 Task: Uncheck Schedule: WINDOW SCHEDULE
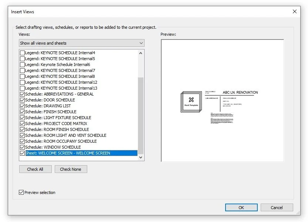(x=22, y=147)
